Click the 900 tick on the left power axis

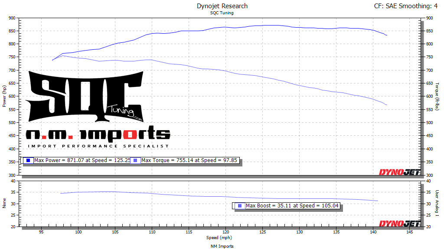pyautogui.click(x=12, y=18)
